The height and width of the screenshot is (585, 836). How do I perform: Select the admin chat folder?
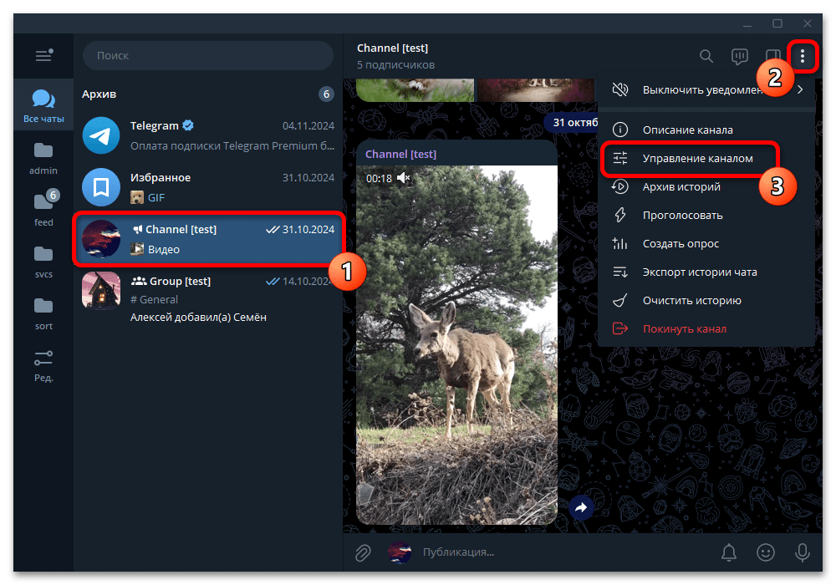(x=43, y=158)
